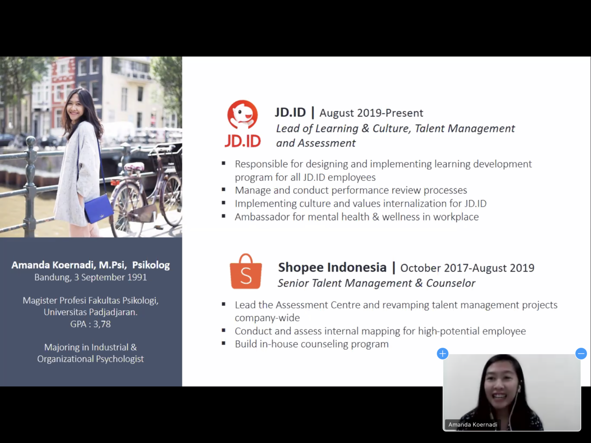This screenshot has height=443, width=591.
Task: Click 'Ambassador for mental health & wellness' bullet
Action: [356, 217]
